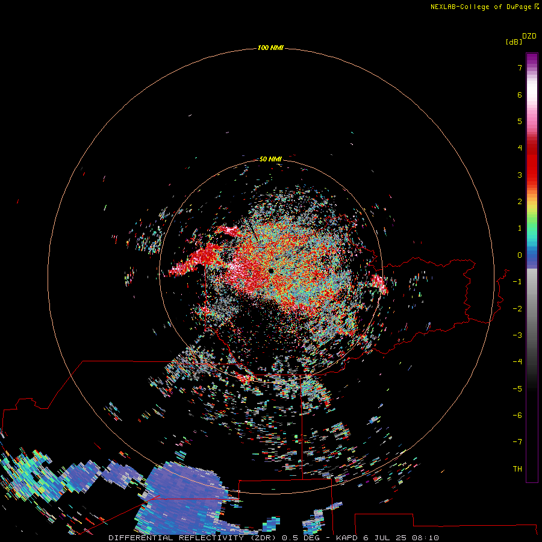
Task: Click the legend value -4
Action: point(517,362)
